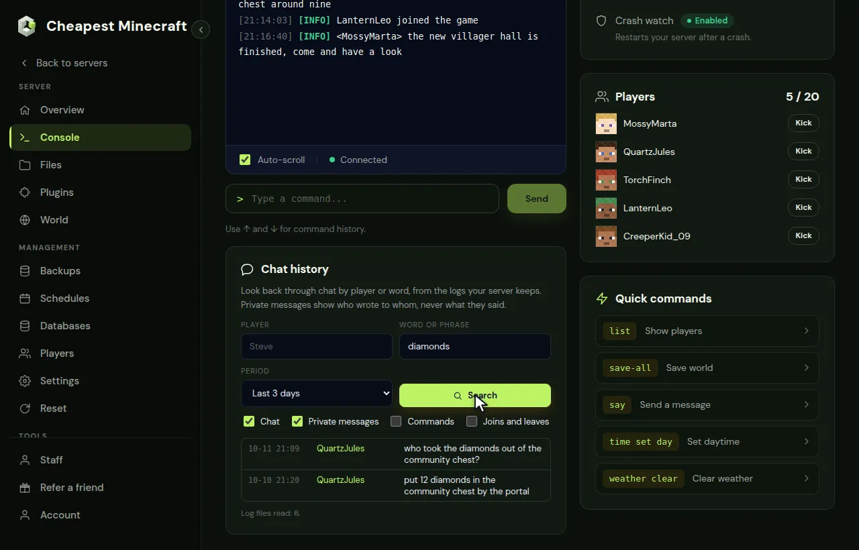Image resolution: width=859 pixels, height=550 pixels.
Task: Enable the Joins and leaves checkbox
Action: (x=472, y=421)
